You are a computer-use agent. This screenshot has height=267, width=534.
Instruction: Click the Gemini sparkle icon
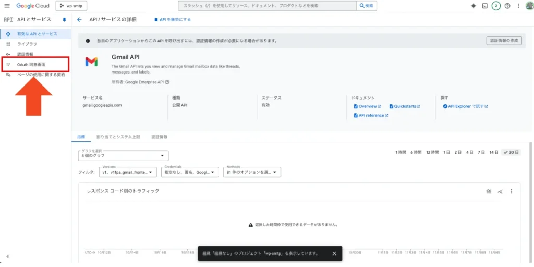pyautogui.click(x=474, y=6)
